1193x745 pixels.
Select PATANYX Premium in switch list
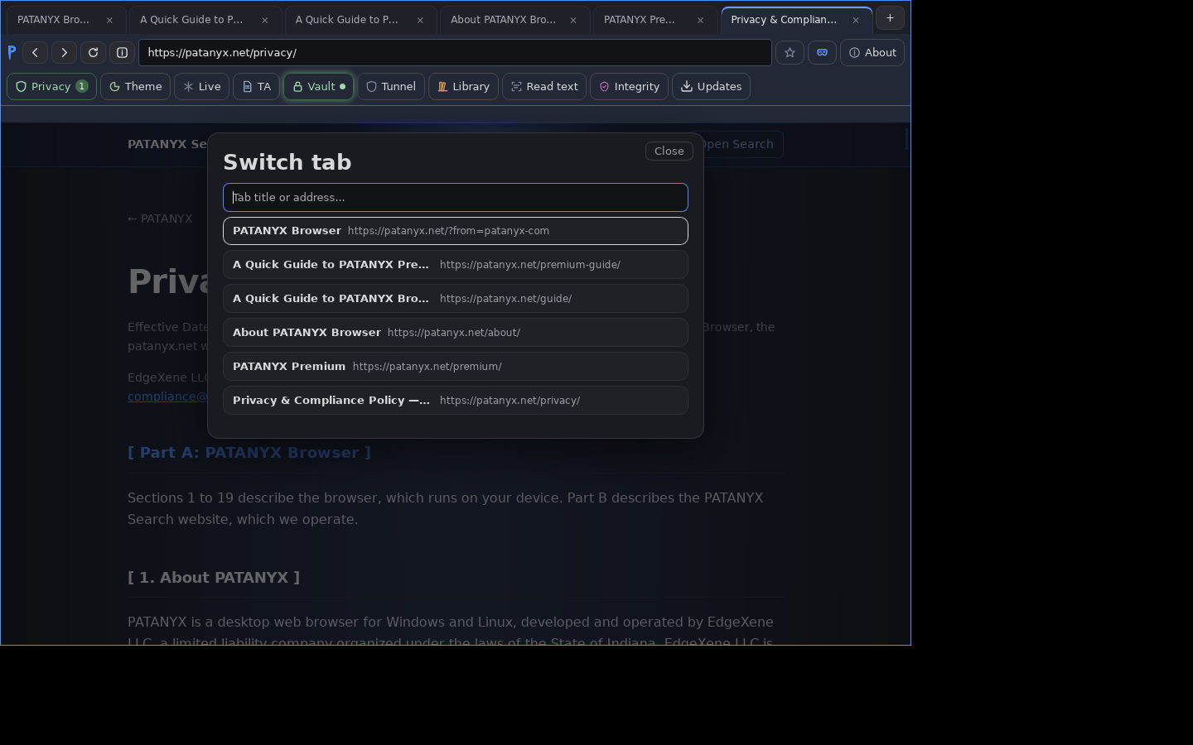pyautogui.click(x=456, y=367)
